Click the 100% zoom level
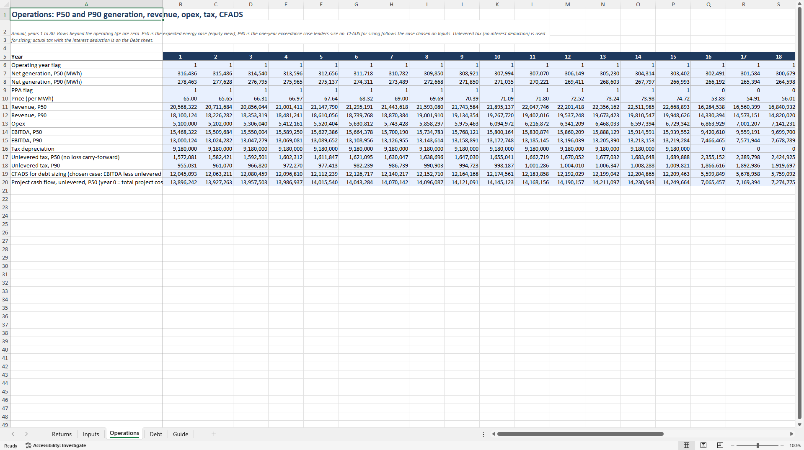The width and height of the screenshot is (804, 450). coord(795,445)
